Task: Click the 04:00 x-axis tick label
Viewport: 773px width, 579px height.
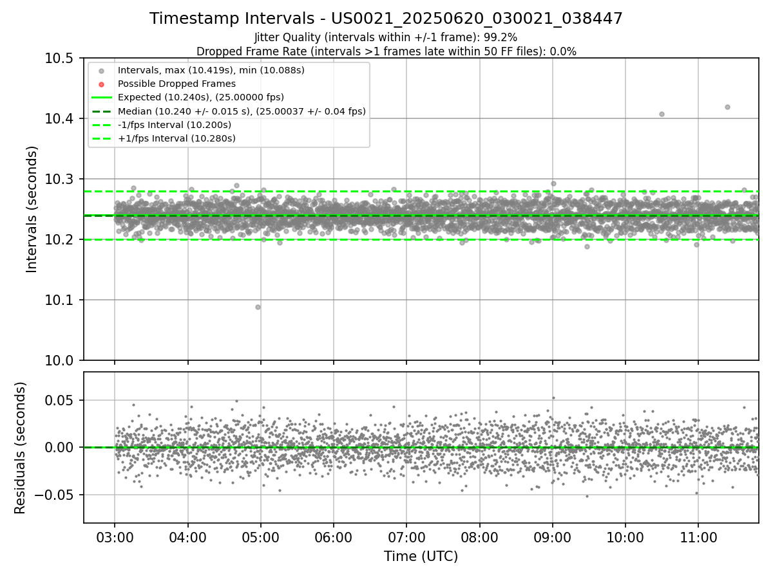Action: click(x=187, y=537)
